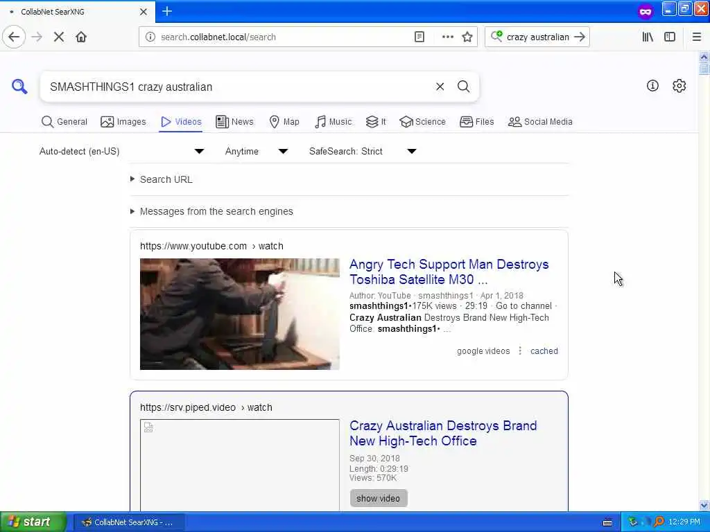This screenshot has height=532, width=710.
Task: Switch to the News category tab
Action: point(234,122)
